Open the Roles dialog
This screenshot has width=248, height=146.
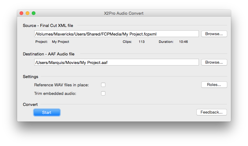(x=214, y=85)
